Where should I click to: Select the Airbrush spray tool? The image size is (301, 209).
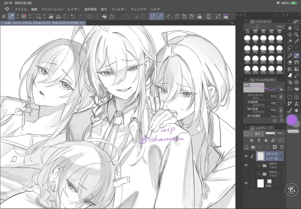tap(290, 82)
